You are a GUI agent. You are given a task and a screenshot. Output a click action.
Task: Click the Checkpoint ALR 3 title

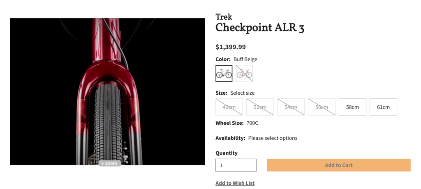(x=260, y=28)
